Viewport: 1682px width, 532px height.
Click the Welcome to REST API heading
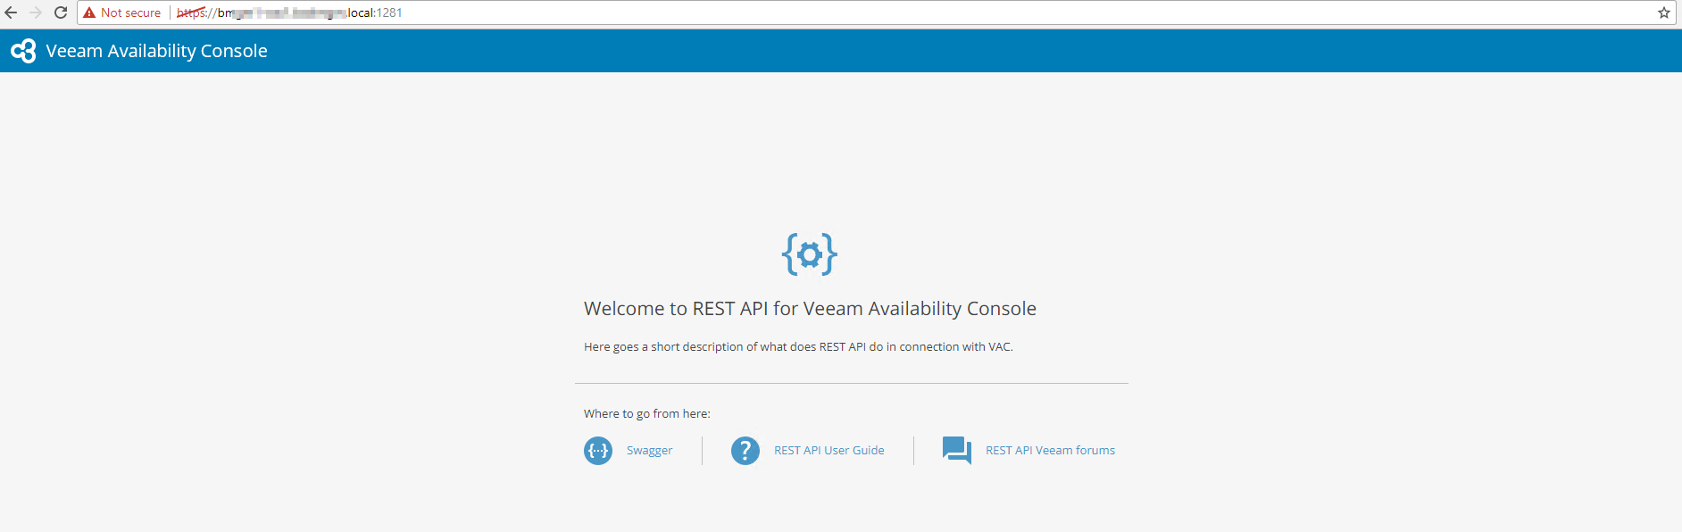pyautogui.click(x=810, y=309)
